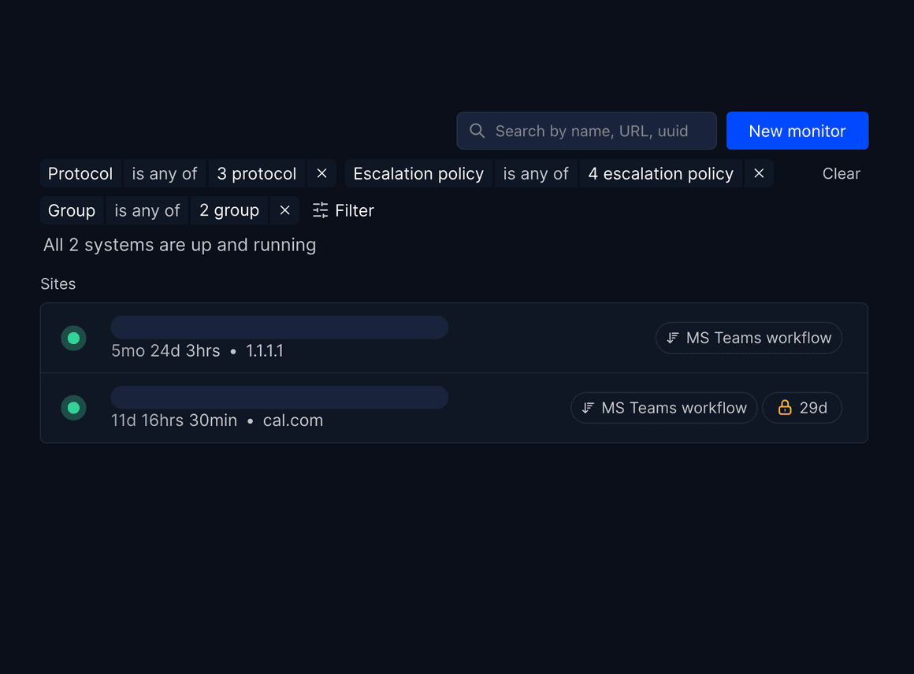Image resolution: width=914 pixels, height=674 pixels.
Task: Click the Sites section heading
Action: (58, 283)
